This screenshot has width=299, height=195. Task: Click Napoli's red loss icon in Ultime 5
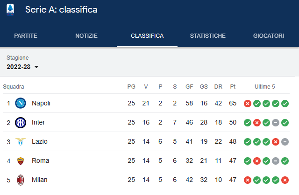tap(248, 104)
